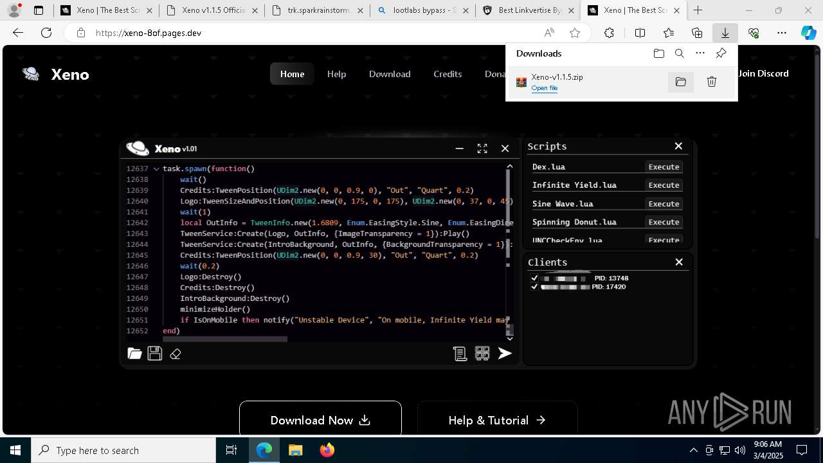Screen dimensions: 823x463
Task: Delete the Xeno-v1.1.5.zip download
Action: click(x=712, y=82)
